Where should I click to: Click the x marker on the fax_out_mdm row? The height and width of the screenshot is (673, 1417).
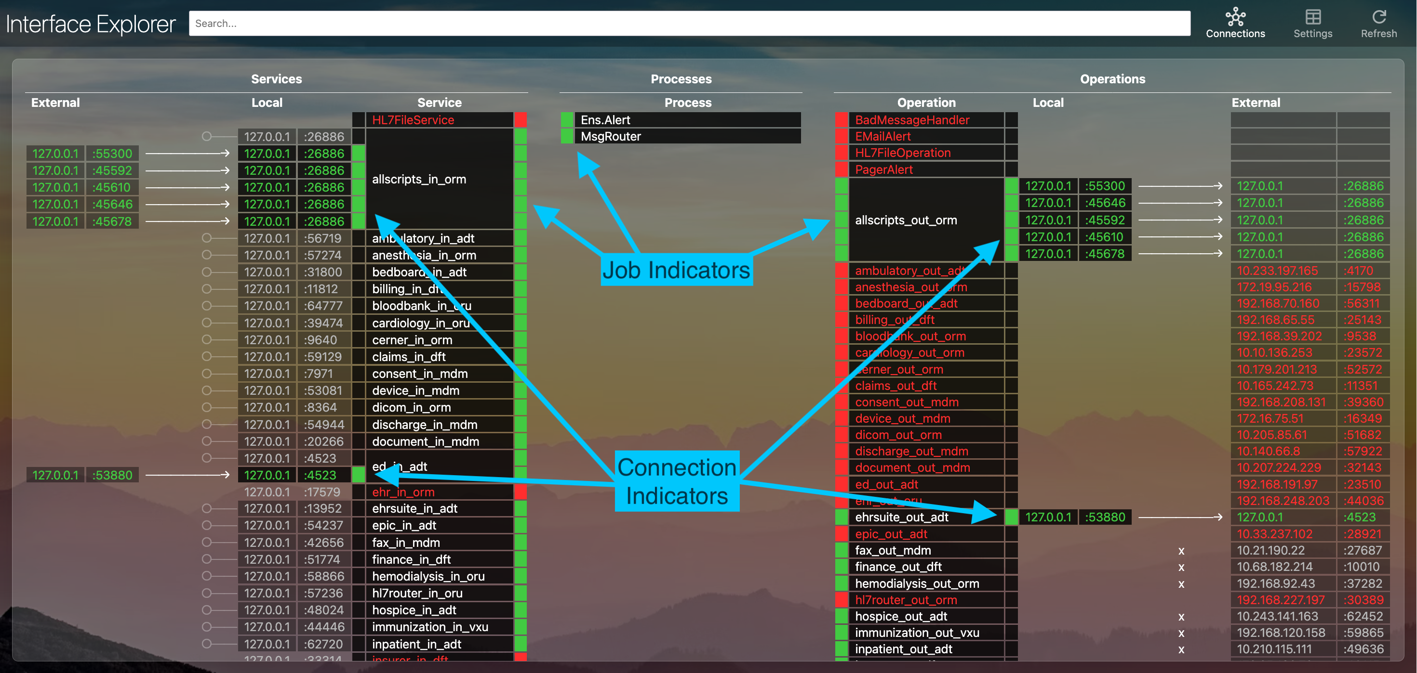tap(1181, 551)
